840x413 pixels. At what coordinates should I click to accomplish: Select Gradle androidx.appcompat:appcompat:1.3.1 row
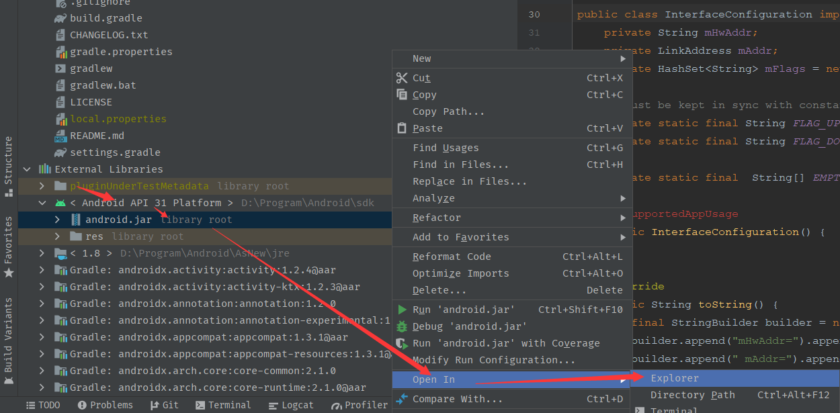[x=205, y=337]
